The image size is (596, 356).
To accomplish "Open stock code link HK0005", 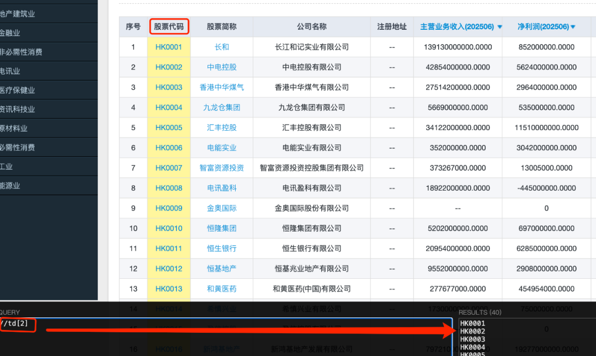I will click(x=169, y=127).
